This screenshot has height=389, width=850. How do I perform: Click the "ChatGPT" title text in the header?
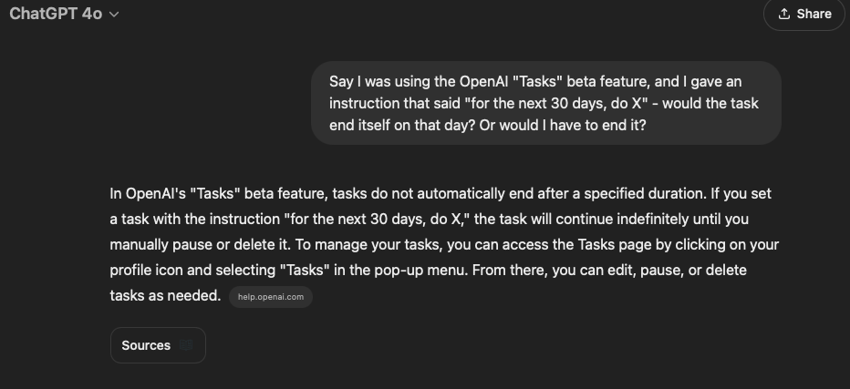pyautogui.click(x=43, y=15)
